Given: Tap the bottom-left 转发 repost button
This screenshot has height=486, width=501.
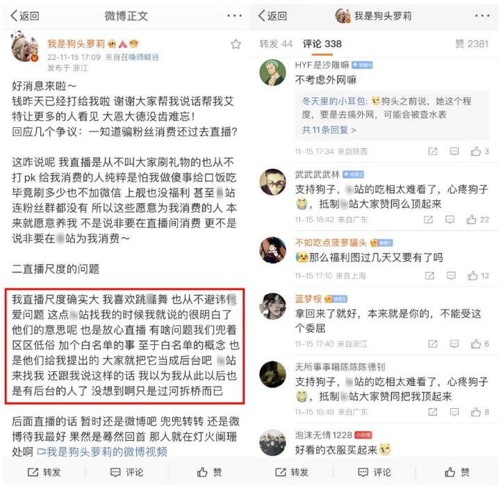Looking at the screenshot, I should tap(44, 472).
